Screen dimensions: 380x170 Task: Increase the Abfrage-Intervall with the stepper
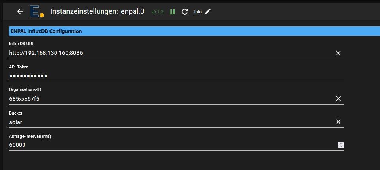click(341, 143)
